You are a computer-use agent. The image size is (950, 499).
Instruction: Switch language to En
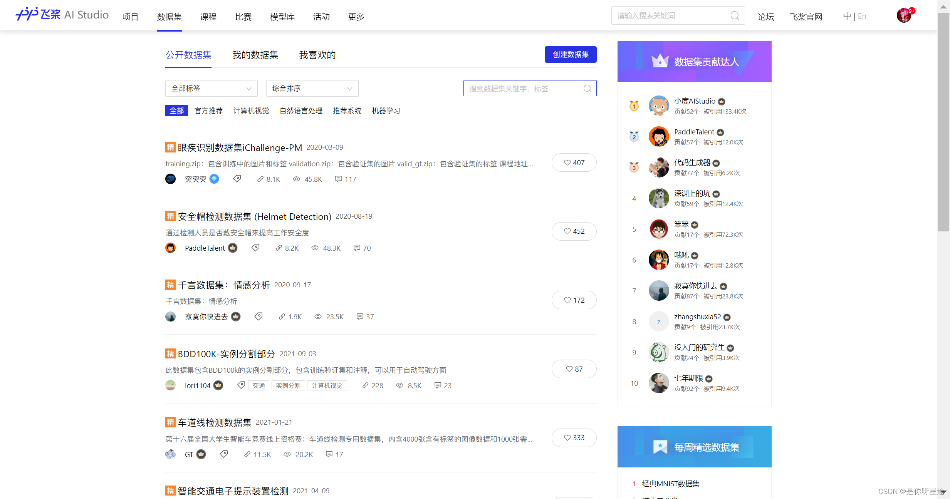tap(862, 16)
